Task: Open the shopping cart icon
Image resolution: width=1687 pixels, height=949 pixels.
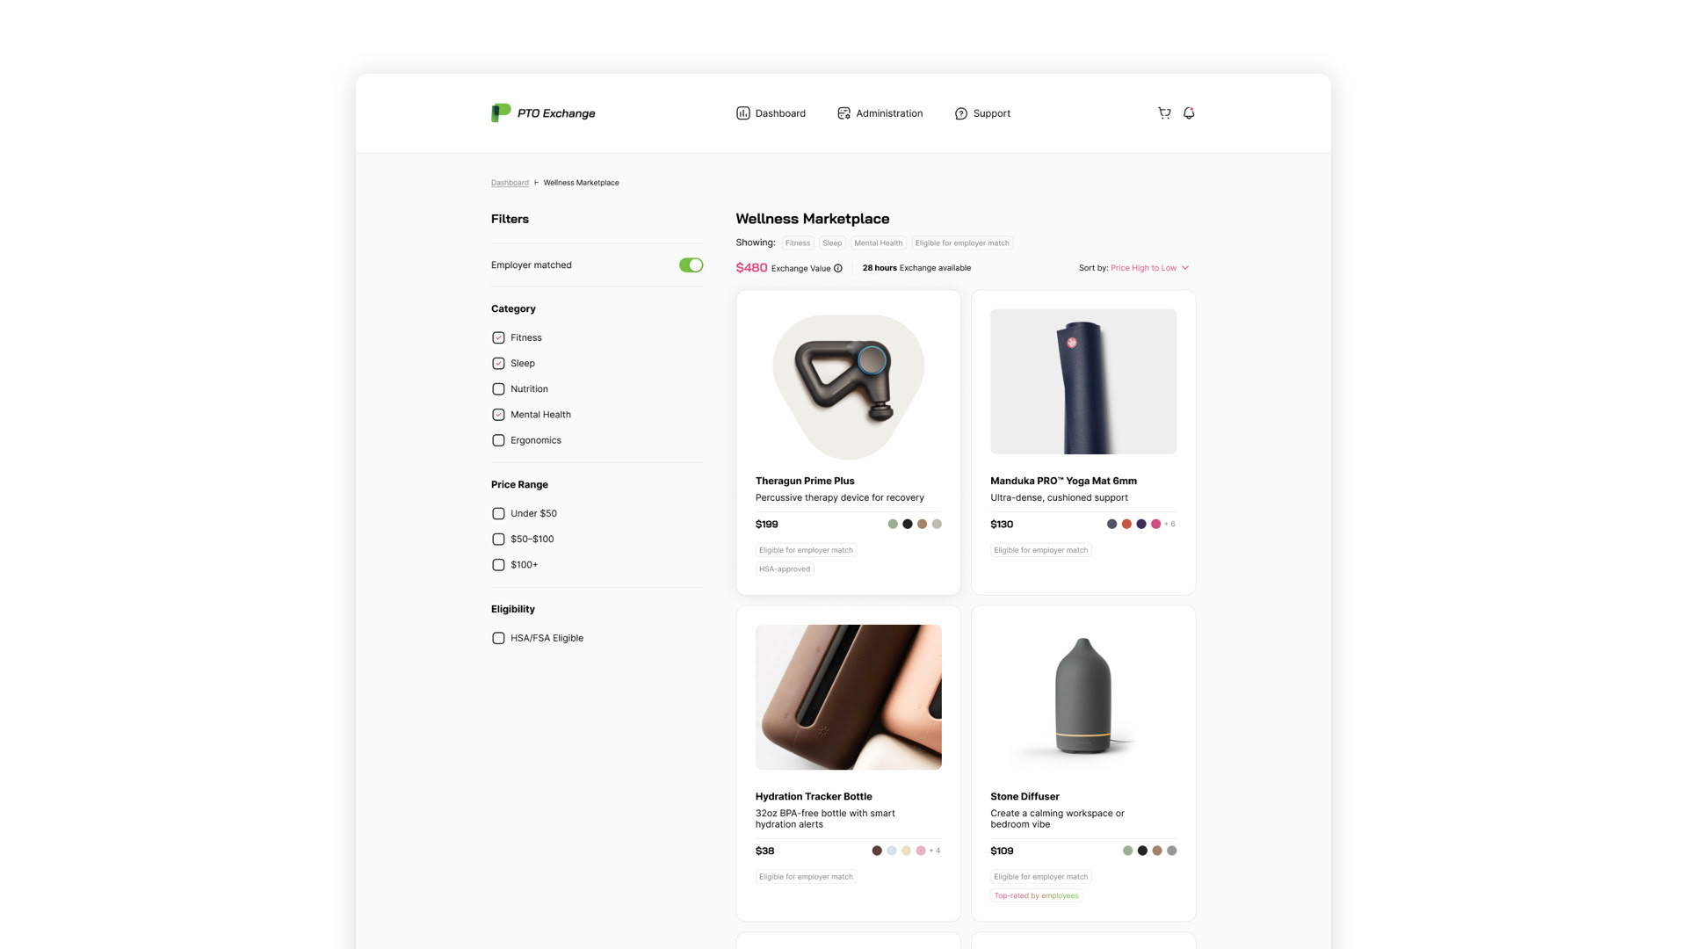Action: tap(1164, 113)
